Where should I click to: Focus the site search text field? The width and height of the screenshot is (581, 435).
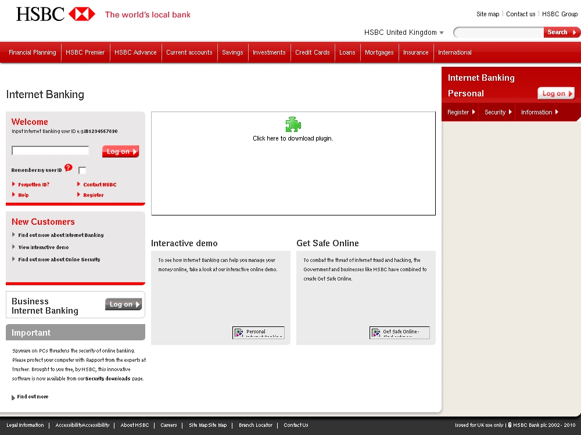498,33
